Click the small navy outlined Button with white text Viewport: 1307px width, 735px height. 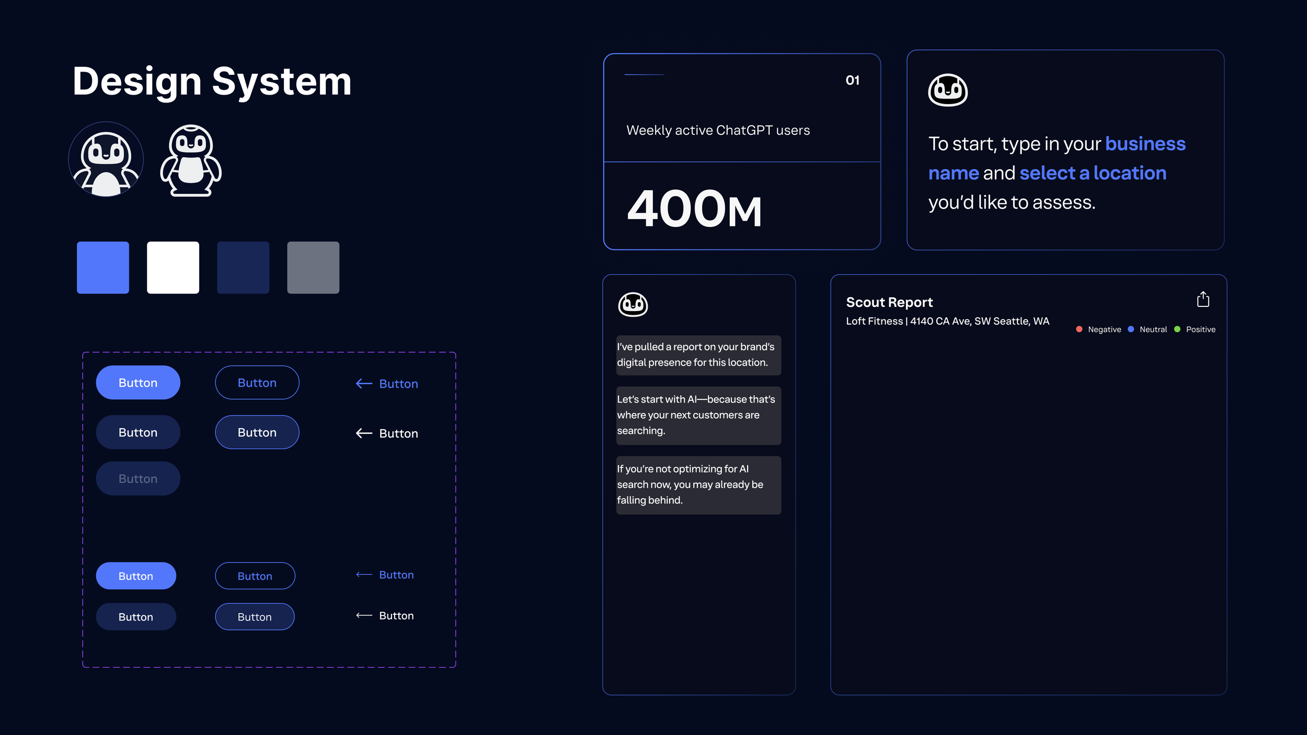[x=255, y=617]
